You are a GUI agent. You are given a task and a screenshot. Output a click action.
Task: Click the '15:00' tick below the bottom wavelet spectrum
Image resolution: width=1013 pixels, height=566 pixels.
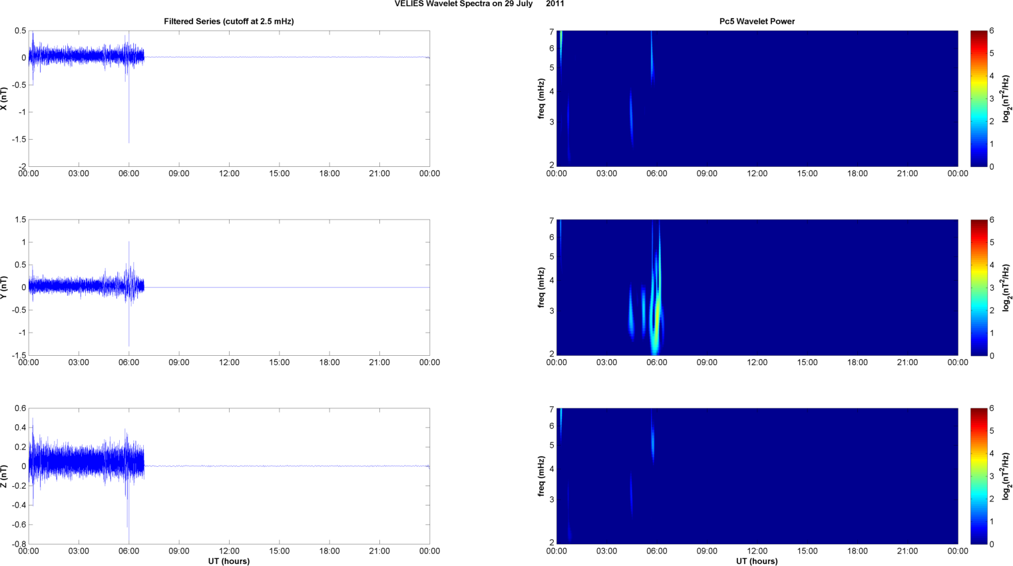(807, 551)
